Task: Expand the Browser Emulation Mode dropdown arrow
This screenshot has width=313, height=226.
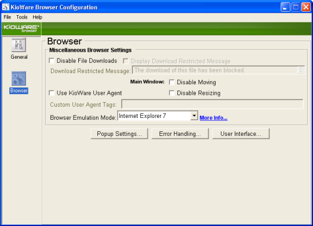Action: click(x=194, y=116)
